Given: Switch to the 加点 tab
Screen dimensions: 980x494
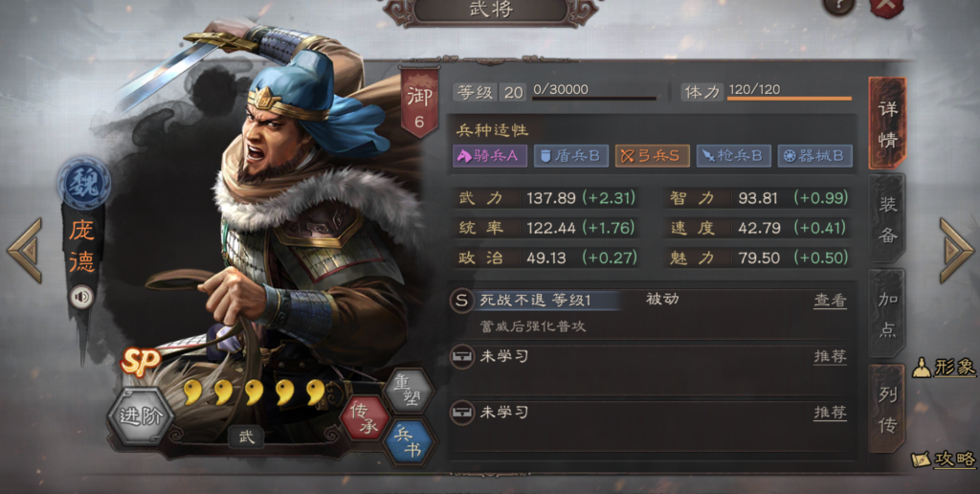Looking at the screenshot, I should (x=887, y=314).
